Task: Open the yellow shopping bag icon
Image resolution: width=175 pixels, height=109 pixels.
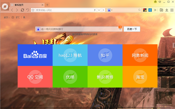Action: coord(155,2)
